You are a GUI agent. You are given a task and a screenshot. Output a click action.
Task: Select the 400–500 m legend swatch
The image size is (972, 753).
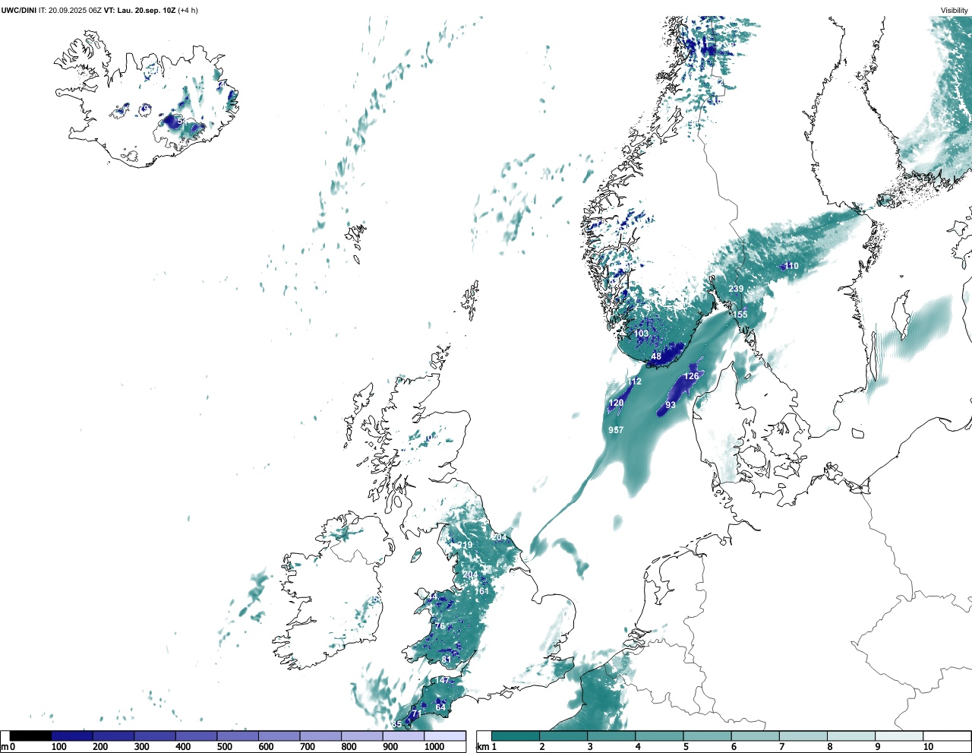196,736
